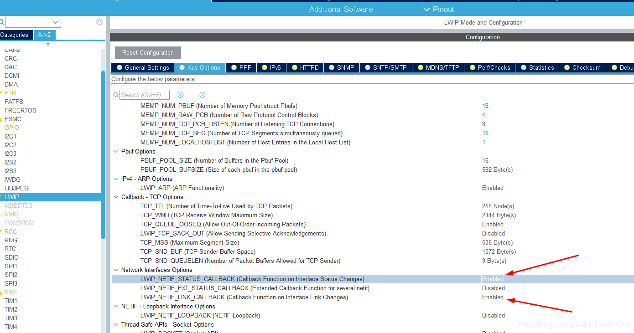The image size is (634, 333).
Task: Click the search magnifier icon in the left sidebar
Action: point(2,22)
